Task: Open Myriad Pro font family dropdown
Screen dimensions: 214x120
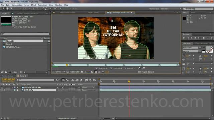Action: pyautogui.click(x=200, y=48)
